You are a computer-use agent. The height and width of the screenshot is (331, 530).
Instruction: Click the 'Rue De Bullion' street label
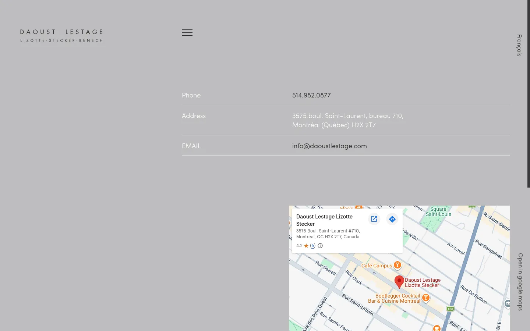click(x=474, y=295)
